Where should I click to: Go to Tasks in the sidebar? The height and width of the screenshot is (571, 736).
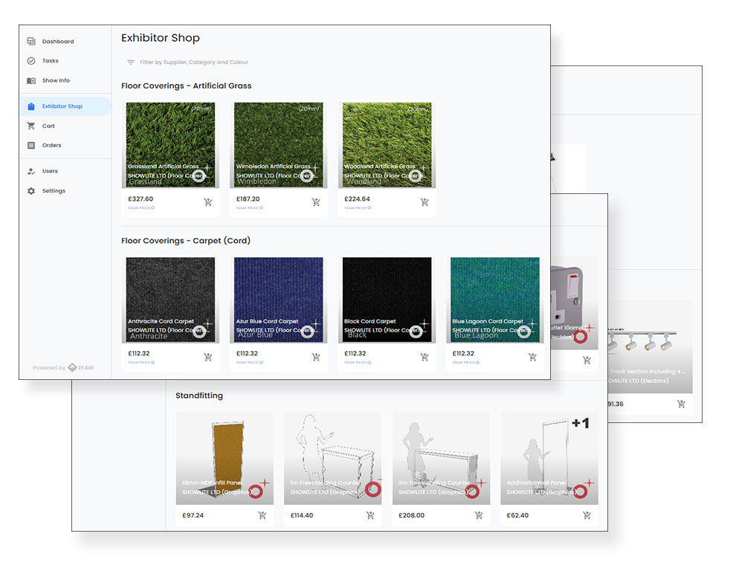(50, 61)
